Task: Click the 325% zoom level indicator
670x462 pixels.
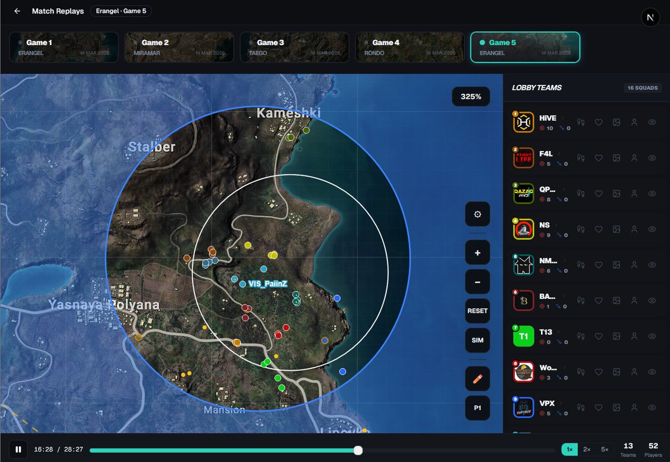Action: tap(471, 97)
